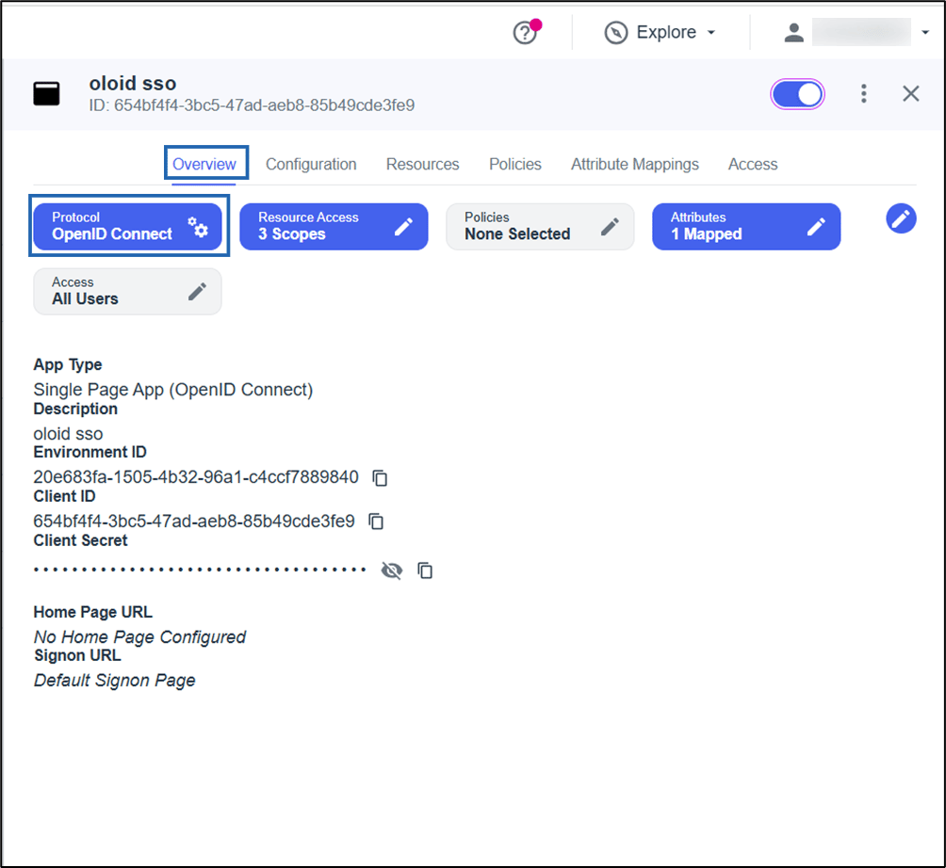Click the Client Secret label
Image resolution: width=946 pixels, height=868 pixels.
point(80,540)
